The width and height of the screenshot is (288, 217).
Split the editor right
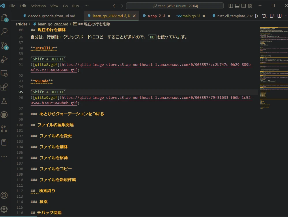(x=279, y=16)
